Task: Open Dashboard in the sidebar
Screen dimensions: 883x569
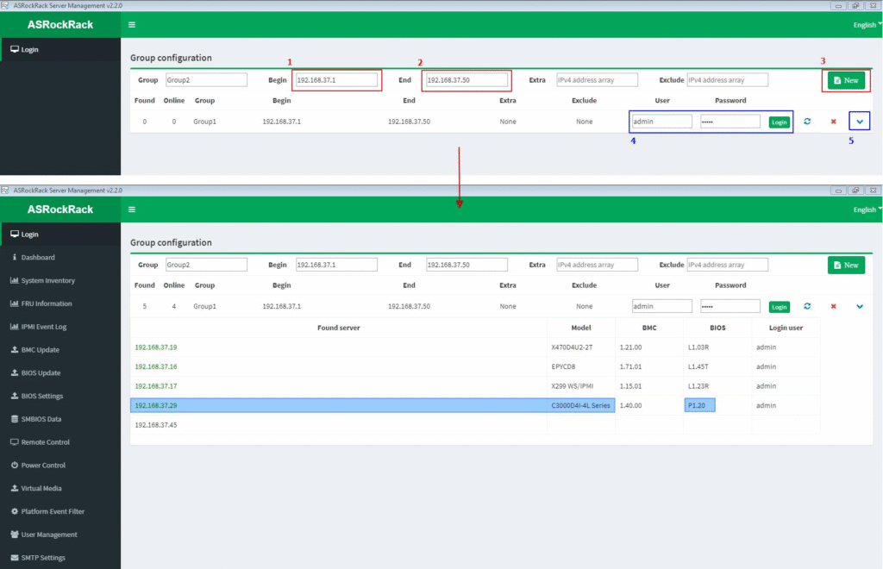Action: [x=37, y=258]
